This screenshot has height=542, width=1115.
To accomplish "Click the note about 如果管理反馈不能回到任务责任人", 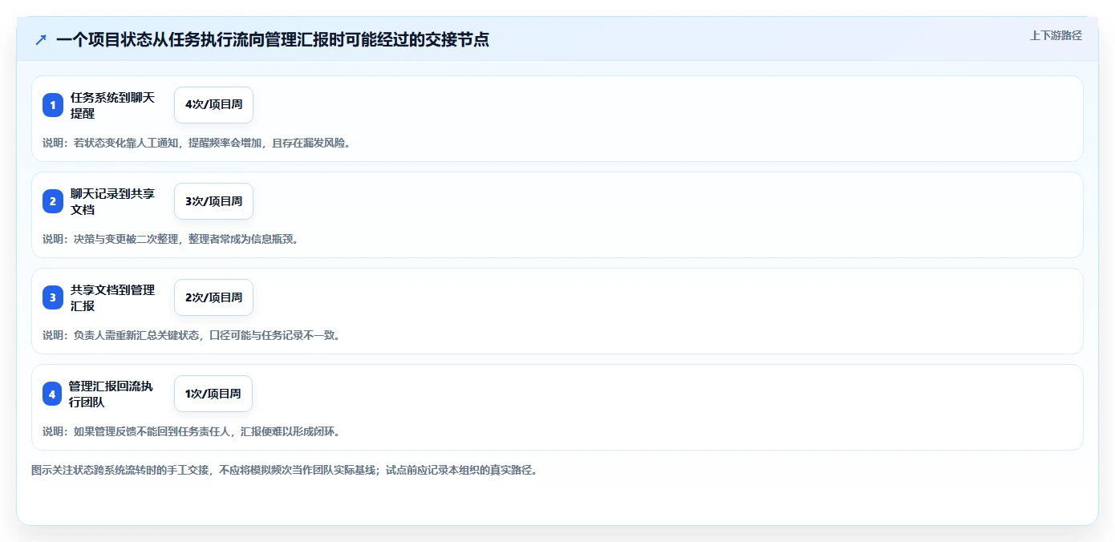I will coord(192,431).
